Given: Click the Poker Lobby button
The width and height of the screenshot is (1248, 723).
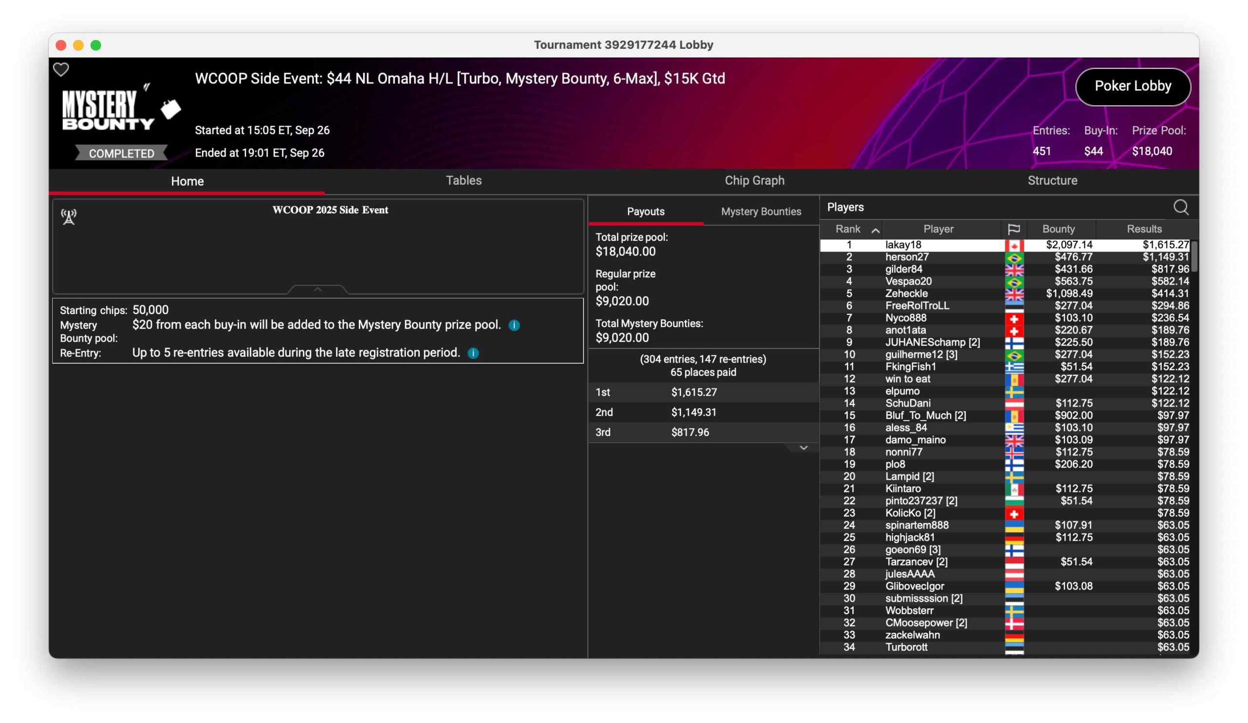Looking at the screenshot, I should click(x=1132, y=86).
